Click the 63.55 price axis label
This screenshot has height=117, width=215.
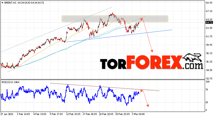(209, 28)
